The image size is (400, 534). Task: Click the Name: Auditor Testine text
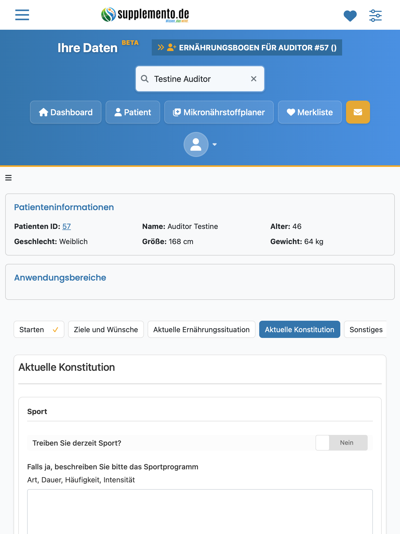point(180,226)
